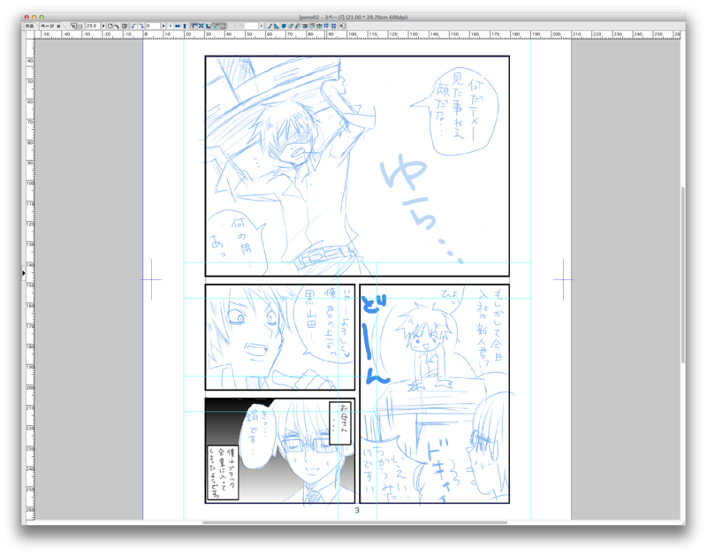
Task: Flip the canvas view horizontally
Action: [x=178, y=27]
